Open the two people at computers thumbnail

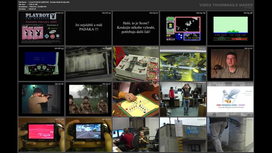click(136, 135)
